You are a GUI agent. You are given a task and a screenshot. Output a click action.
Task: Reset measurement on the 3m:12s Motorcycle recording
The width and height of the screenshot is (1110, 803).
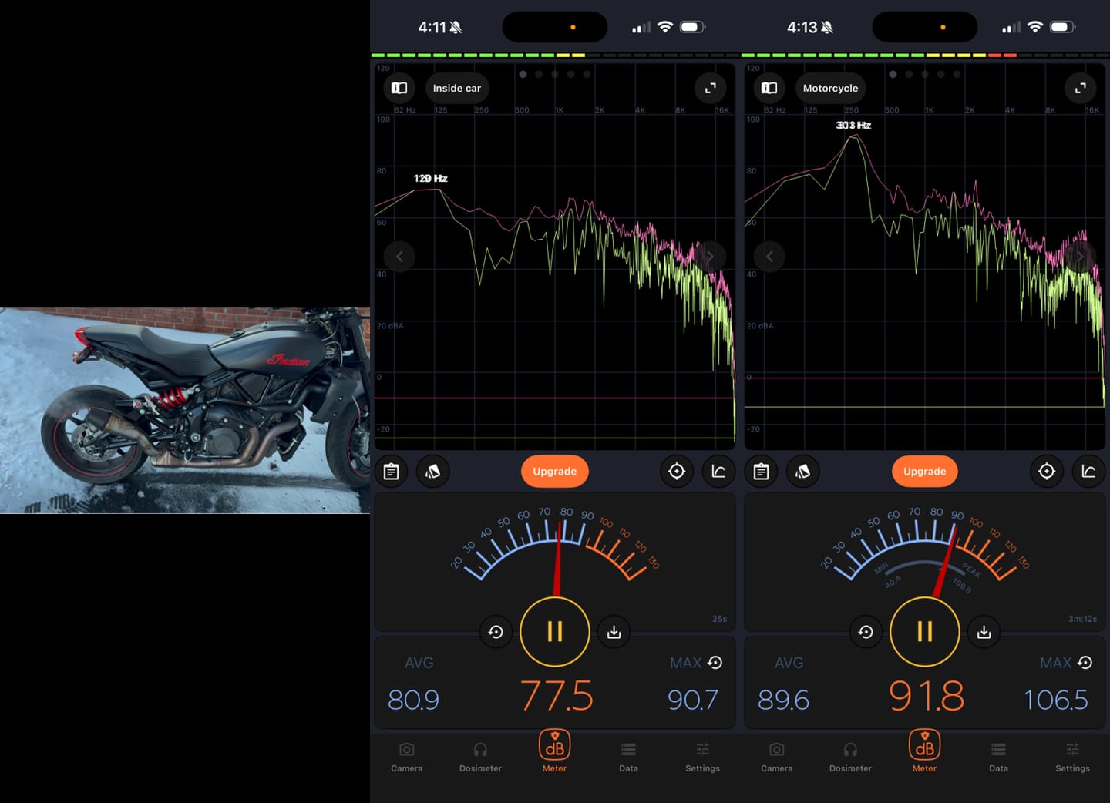tap(866, 632)
